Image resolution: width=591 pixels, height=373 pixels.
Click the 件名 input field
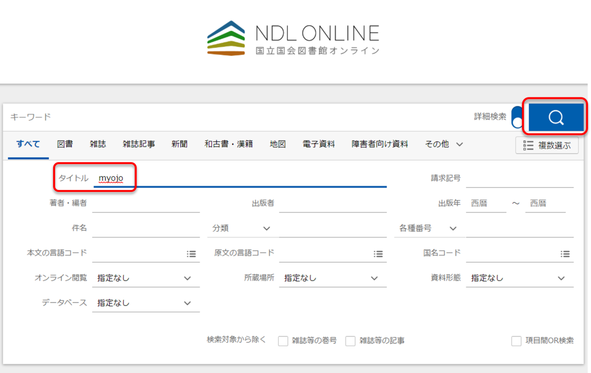point(146,228)
